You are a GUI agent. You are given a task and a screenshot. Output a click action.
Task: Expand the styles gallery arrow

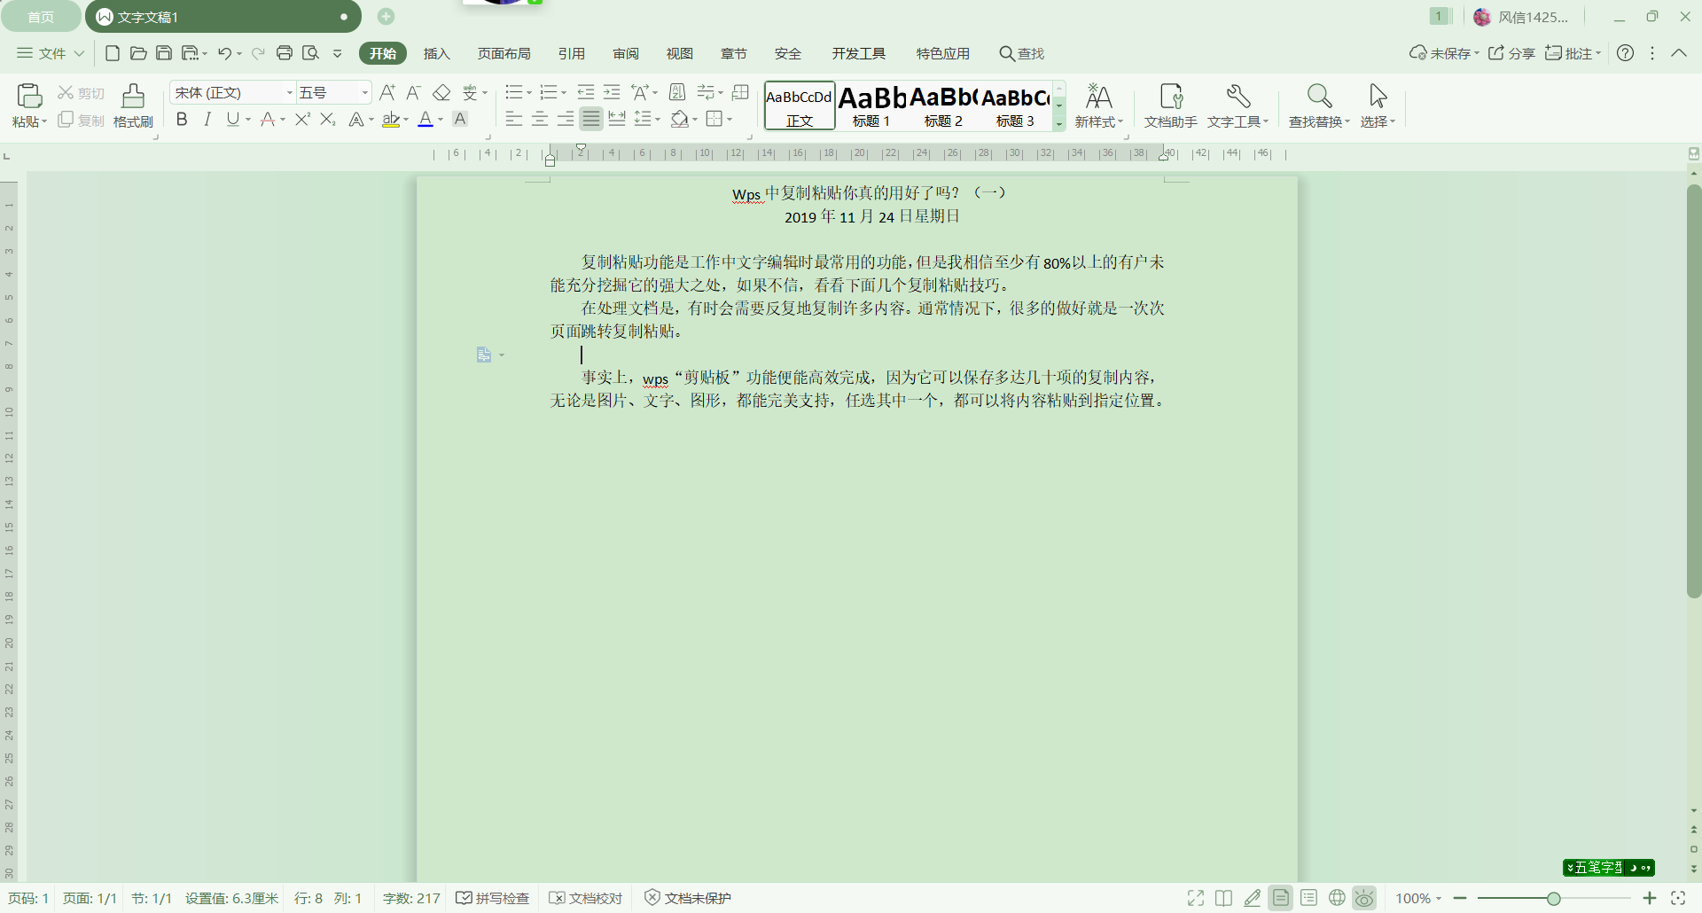pyautogui.click(x=1059, y=124)
